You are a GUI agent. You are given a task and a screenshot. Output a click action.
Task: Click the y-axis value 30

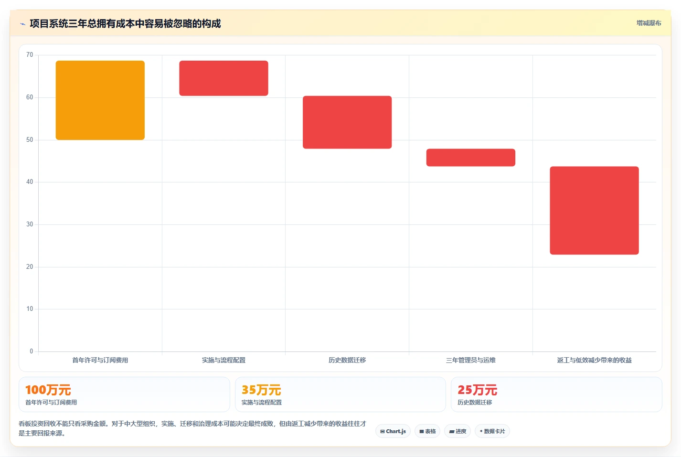(x=30, y=224)
